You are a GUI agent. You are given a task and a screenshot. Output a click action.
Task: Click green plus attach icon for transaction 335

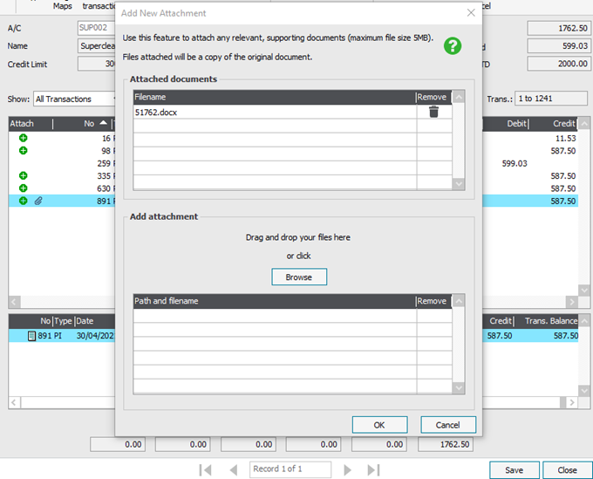click(x=23, y=175)
